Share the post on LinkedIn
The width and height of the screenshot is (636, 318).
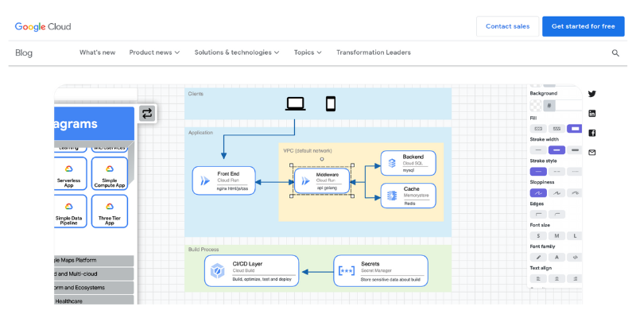[591, 114]
